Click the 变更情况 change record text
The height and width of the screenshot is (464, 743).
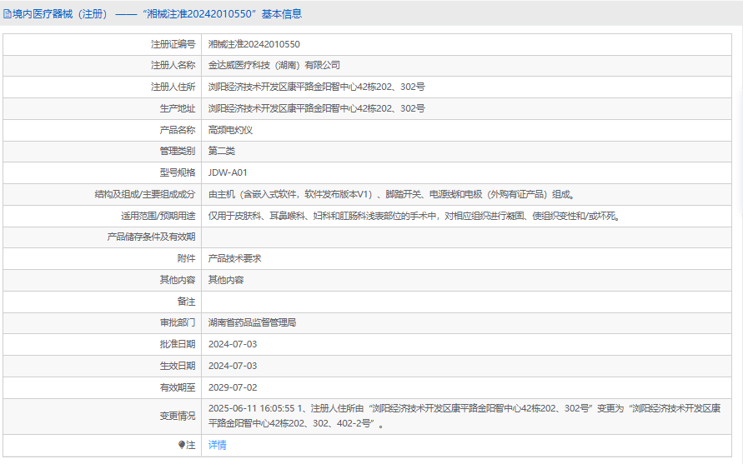[464, 416]
